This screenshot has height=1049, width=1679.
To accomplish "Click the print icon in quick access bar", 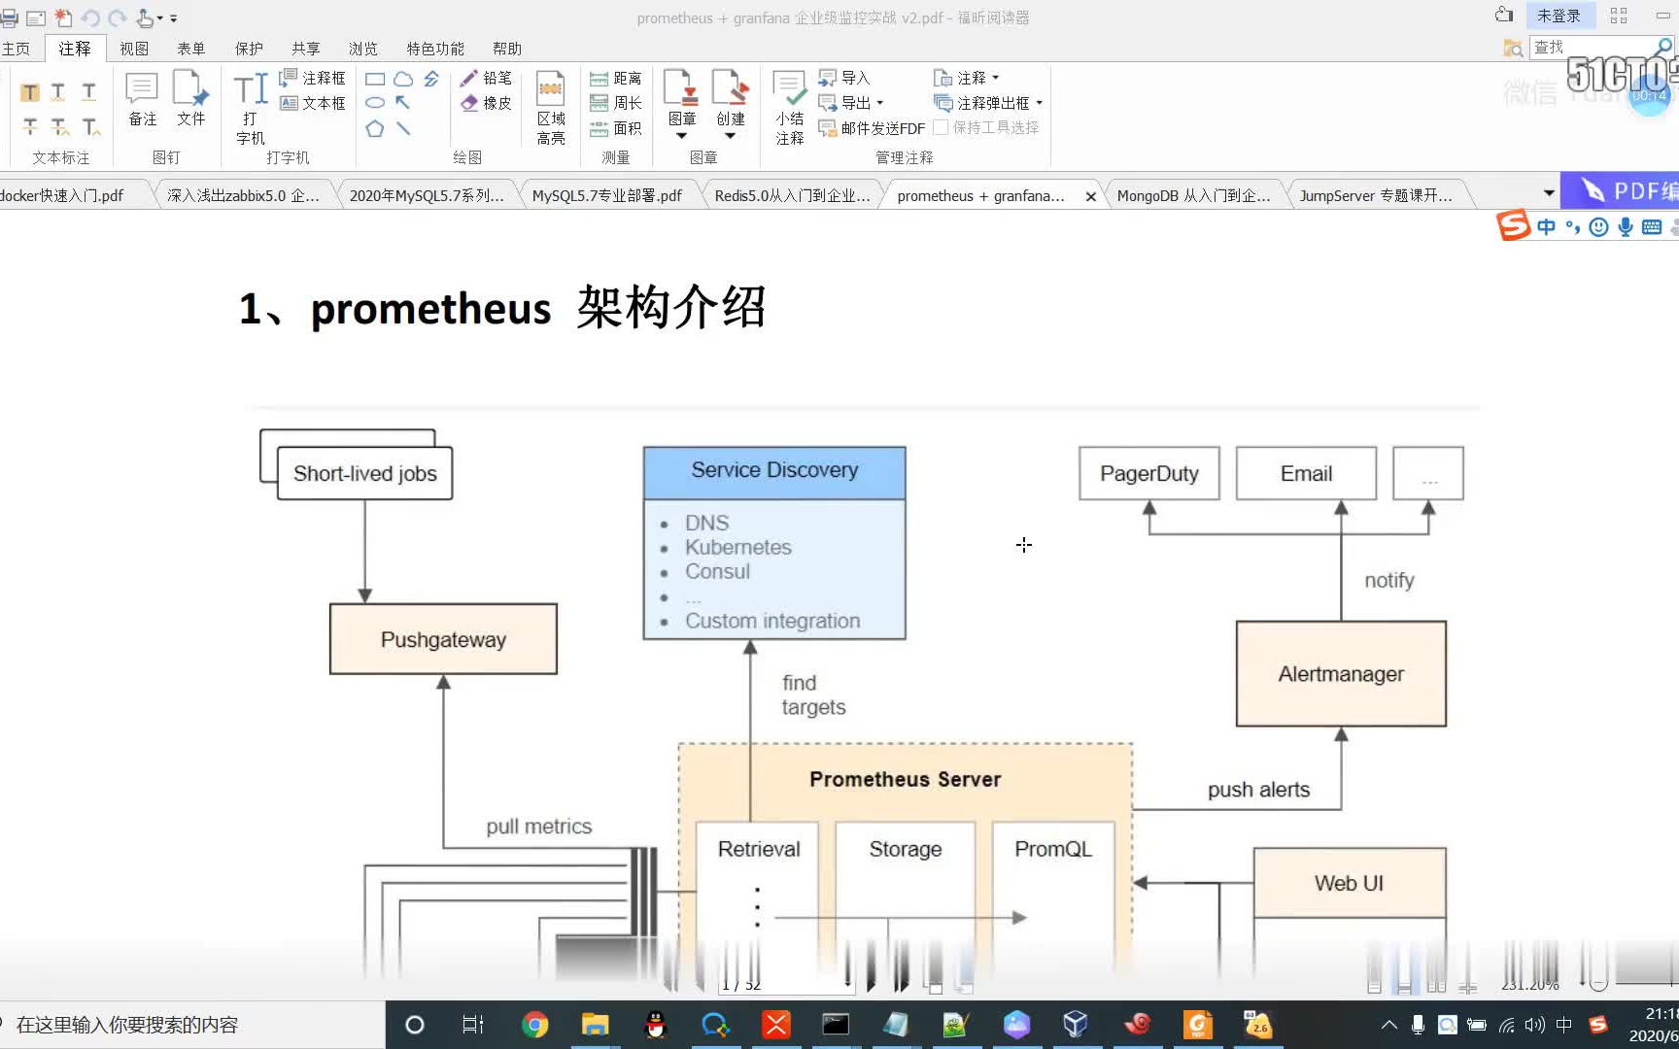I will click(10, 17).
